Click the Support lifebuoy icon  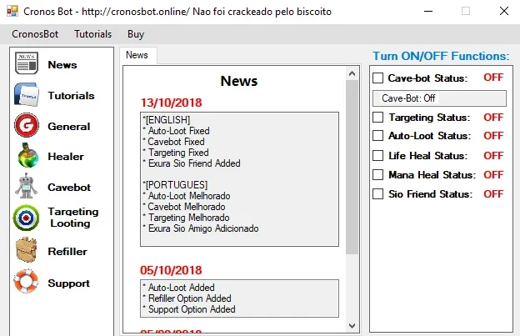point(26,281)
